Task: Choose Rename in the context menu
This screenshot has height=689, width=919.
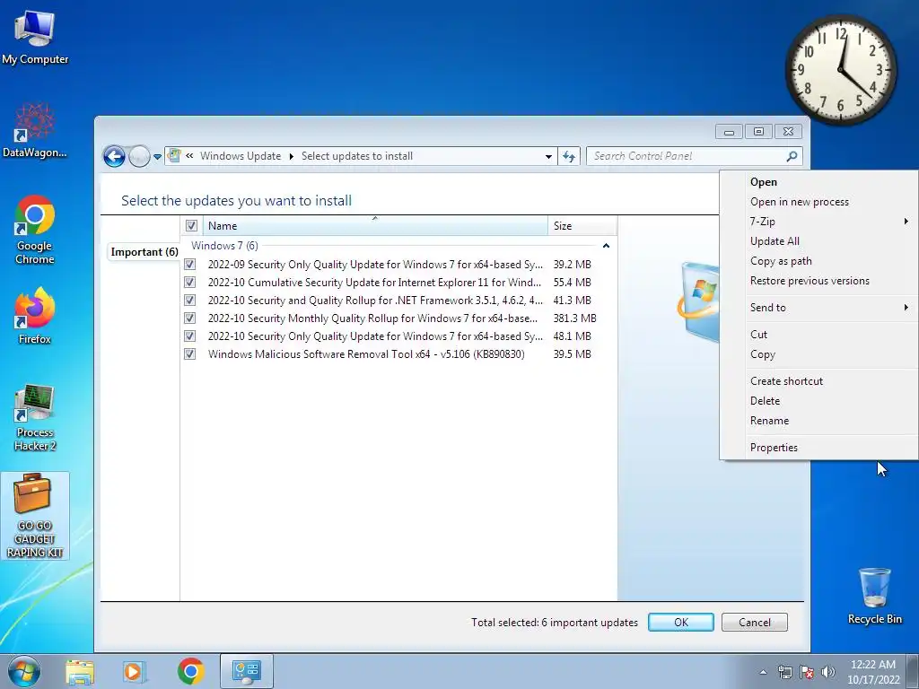Action: point(819,421)
